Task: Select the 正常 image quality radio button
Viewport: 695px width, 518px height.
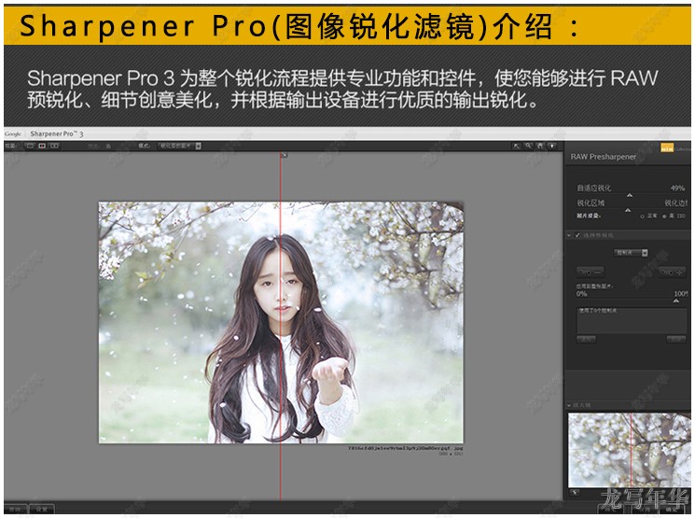Action: tap(642, 217)
